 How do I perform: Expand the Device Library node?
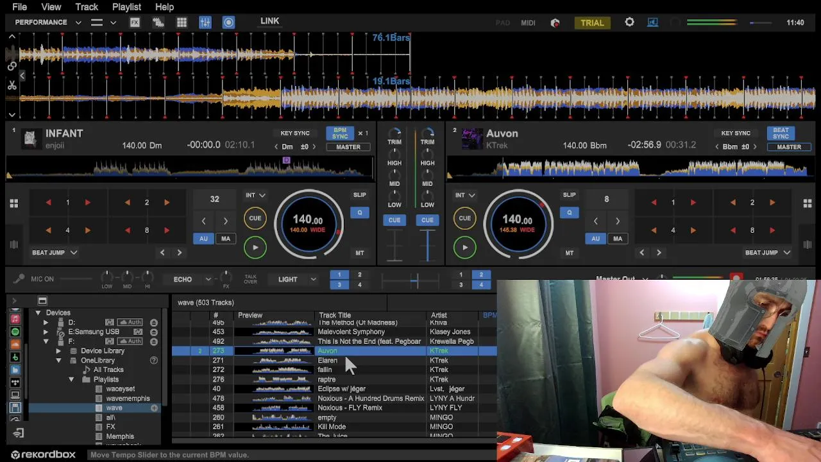[x=58, y=351]
